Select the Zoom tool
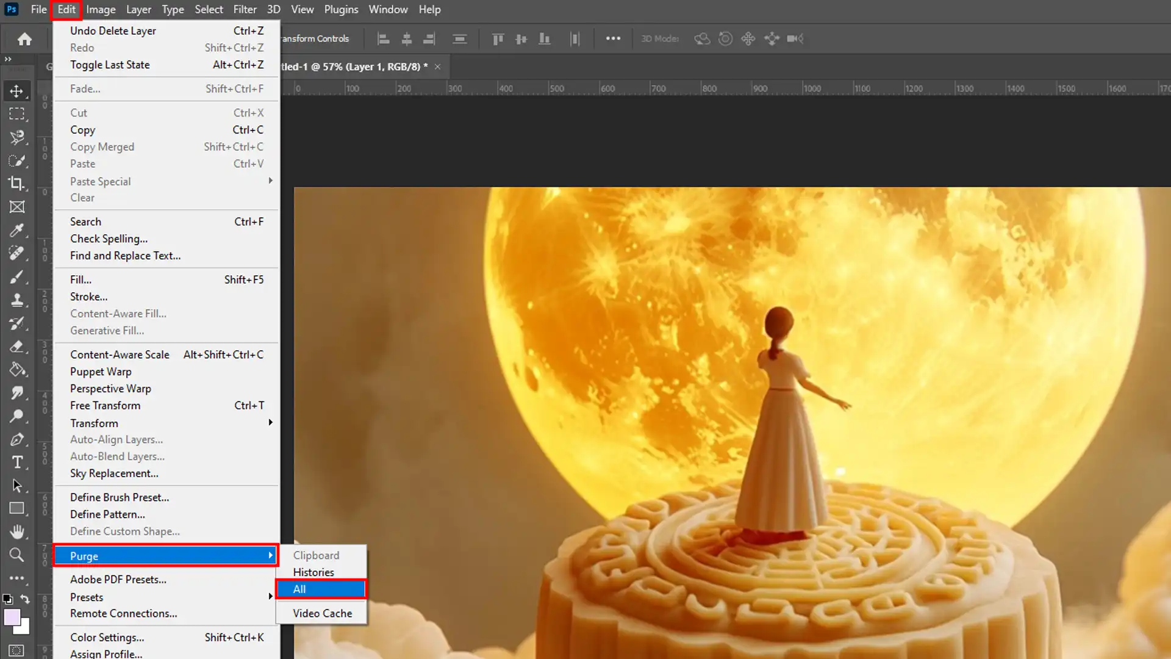The width and height of the screenshot is (1171, 659). tap(16, 555)
